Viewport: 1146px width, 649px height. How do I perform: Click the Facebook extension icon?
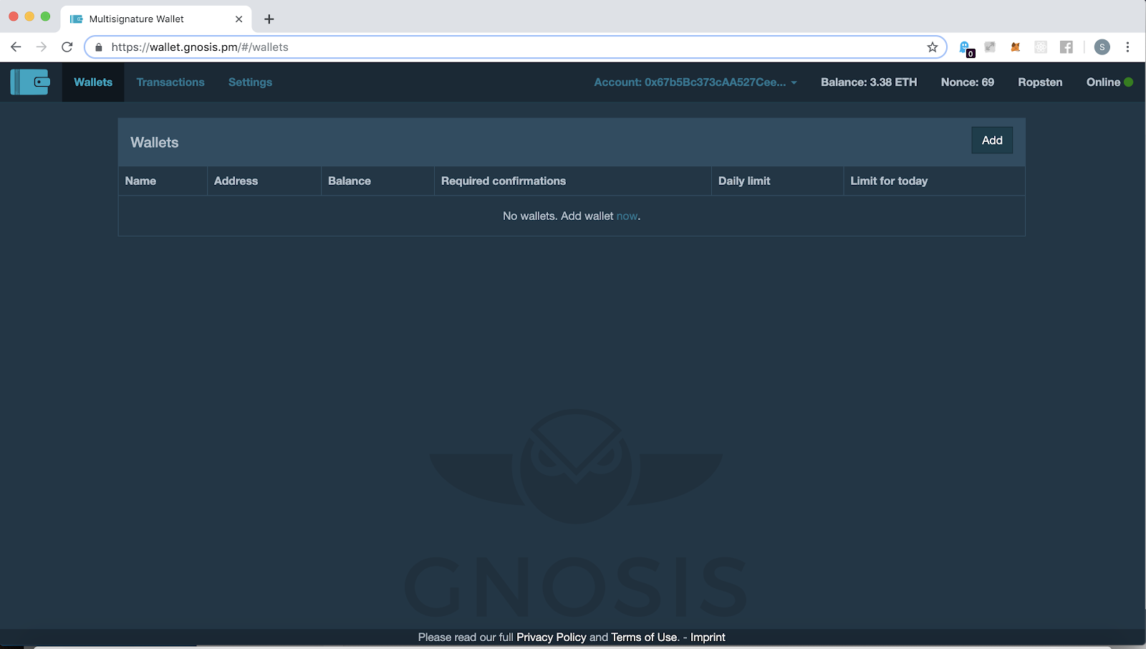point(1066,47)
